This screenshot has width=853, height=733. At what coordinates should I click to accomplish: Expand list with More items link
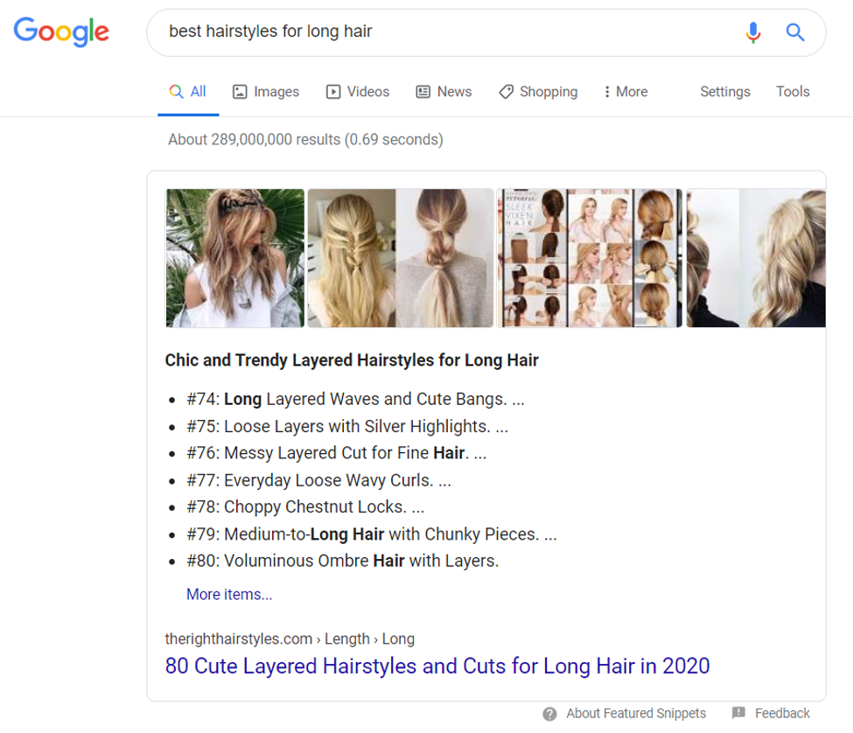coord(229,595)
